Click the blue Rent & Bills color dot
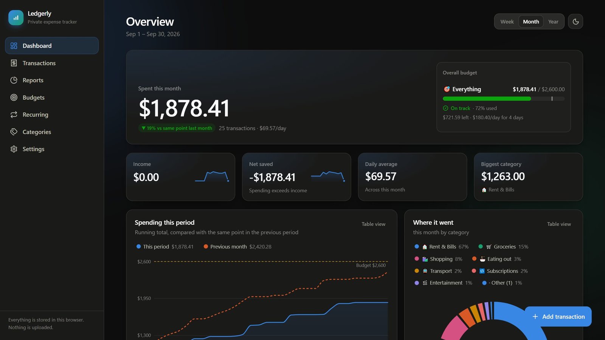 point(417,247)
